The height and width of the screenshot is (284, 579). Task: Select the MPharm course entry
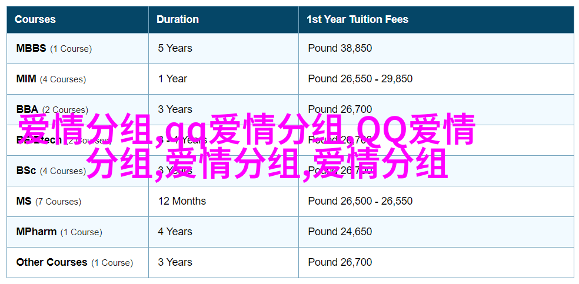[59, 232]
